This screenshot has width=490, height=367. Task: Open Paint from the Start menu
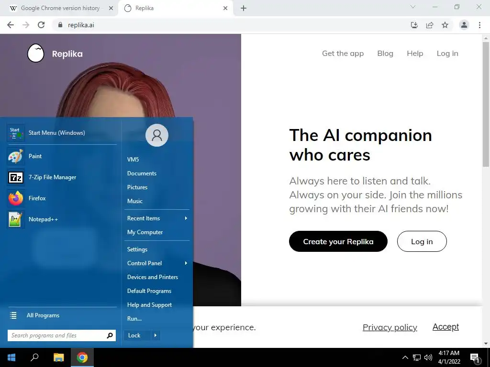62,156
